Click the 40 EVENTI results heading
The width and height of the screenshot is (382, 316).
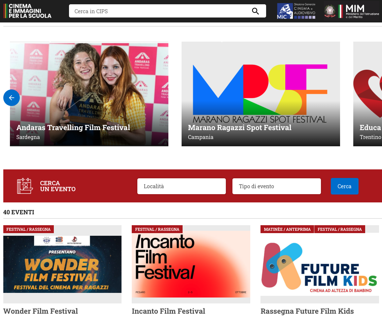tap(19, 212)
